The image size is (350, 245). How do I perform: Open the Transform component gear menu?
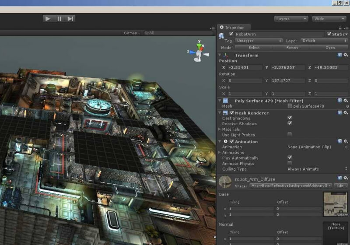pyautogui.click(x=346, y=55)
